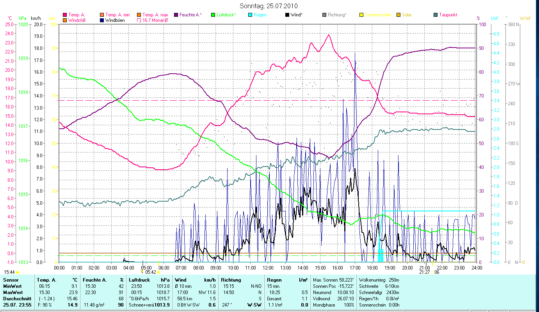Select the black Wind* legend swatch
The height and width of the screenshot is (312, 539).
coord(287,15)
